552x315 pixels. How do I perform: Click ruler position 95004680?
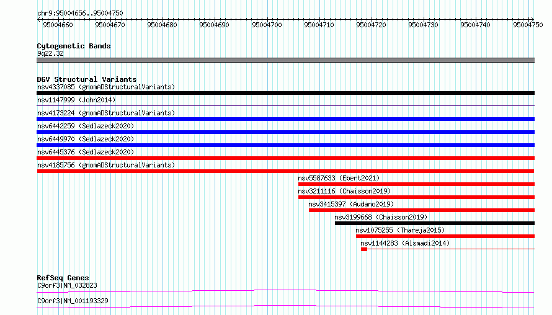[x=162, y=25]
